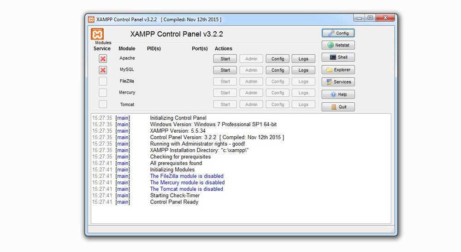Click Start in the Mercury row
The width and height of the screenshot is (461, 252).
click(225, 93)
